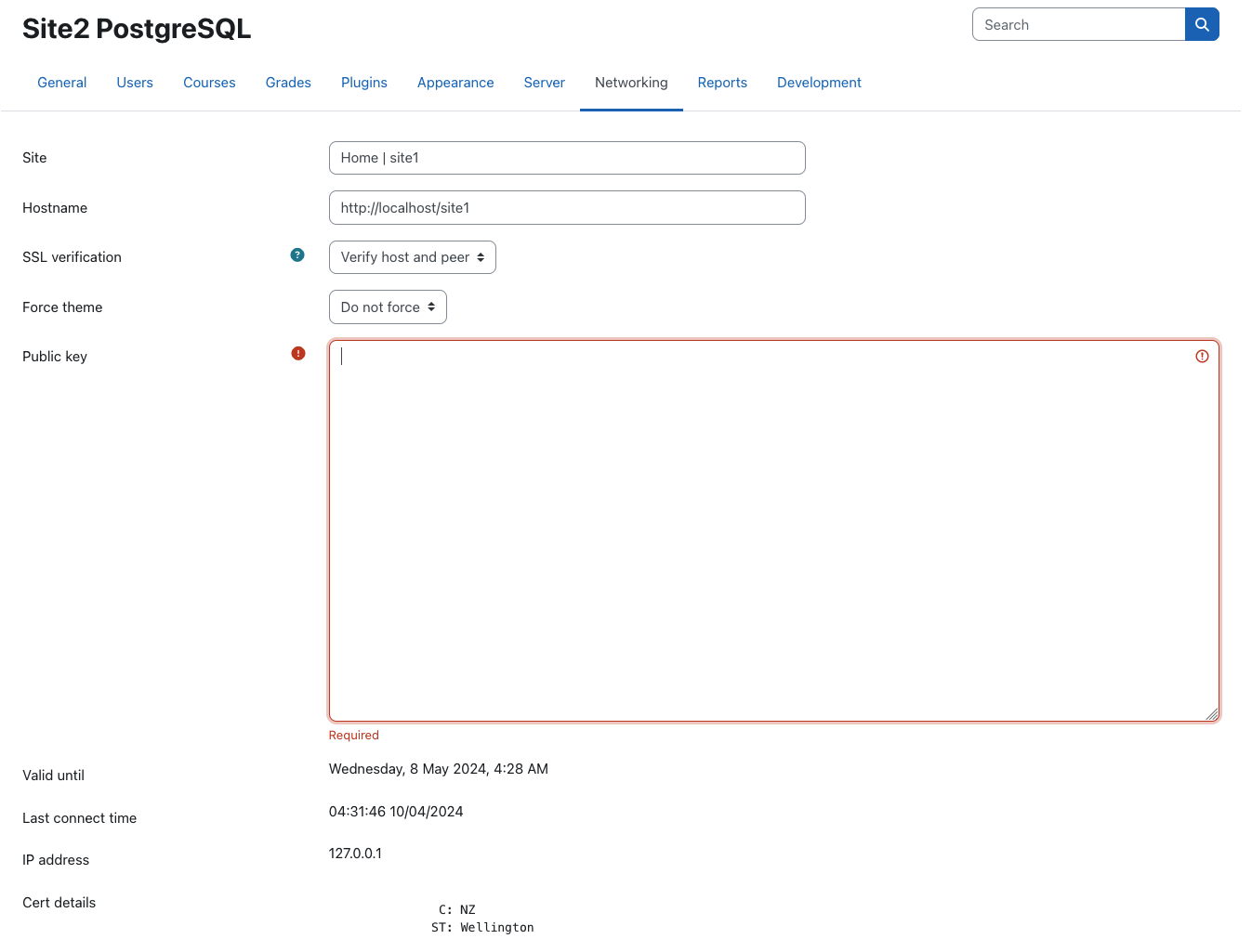Select the Appearance tab

455,83
